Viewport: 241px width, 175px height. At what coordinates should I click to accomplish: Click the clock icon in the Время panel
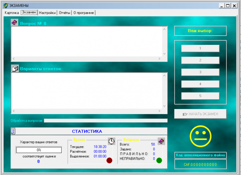[111, 141]
